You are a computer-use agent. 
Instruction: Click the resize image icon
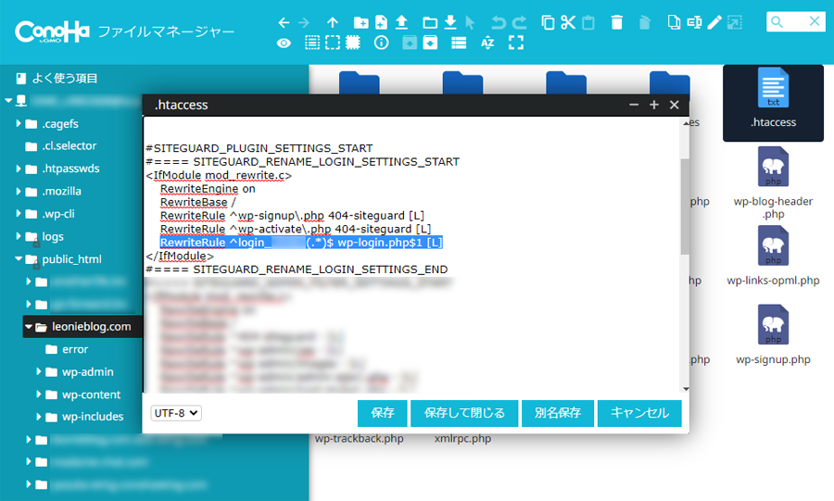pos(735,22)
